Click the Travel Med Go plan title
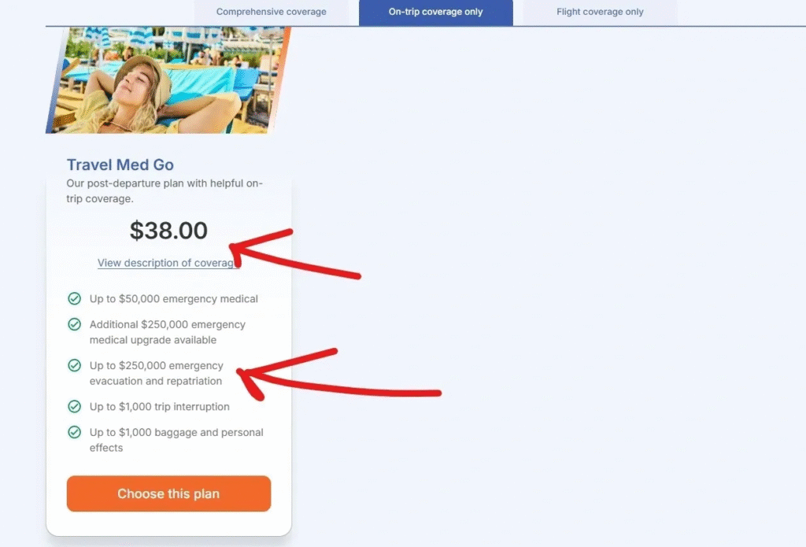Screen dimensions: 806x547 [x=120, y=164]
